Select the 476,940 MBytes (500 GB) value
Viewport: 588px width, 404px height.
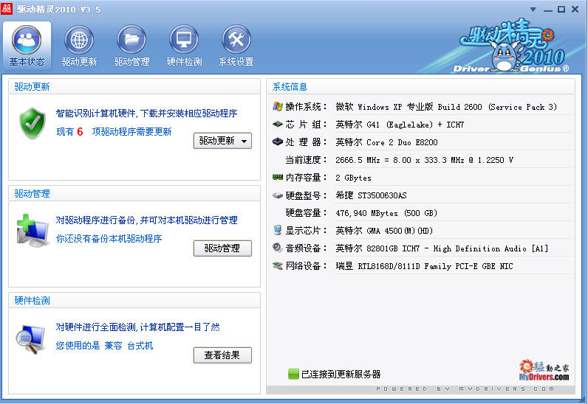click(386, 213)
